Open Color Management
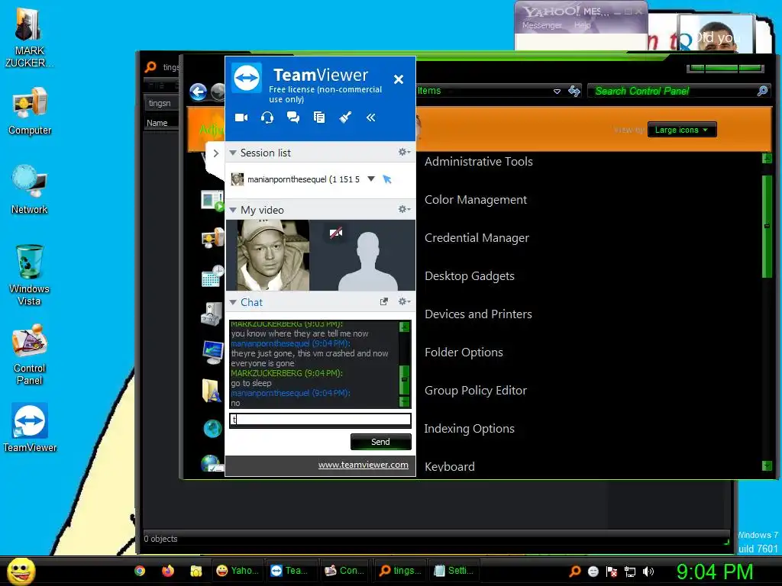Screen dimensions: 782x586 coord(475,200)
